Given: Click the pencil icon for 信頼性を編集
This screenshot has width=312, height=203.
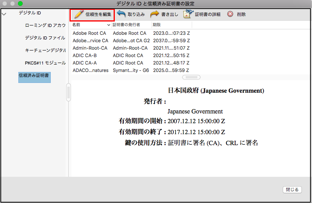Looking at the screenshot, I should click(78, 14).
